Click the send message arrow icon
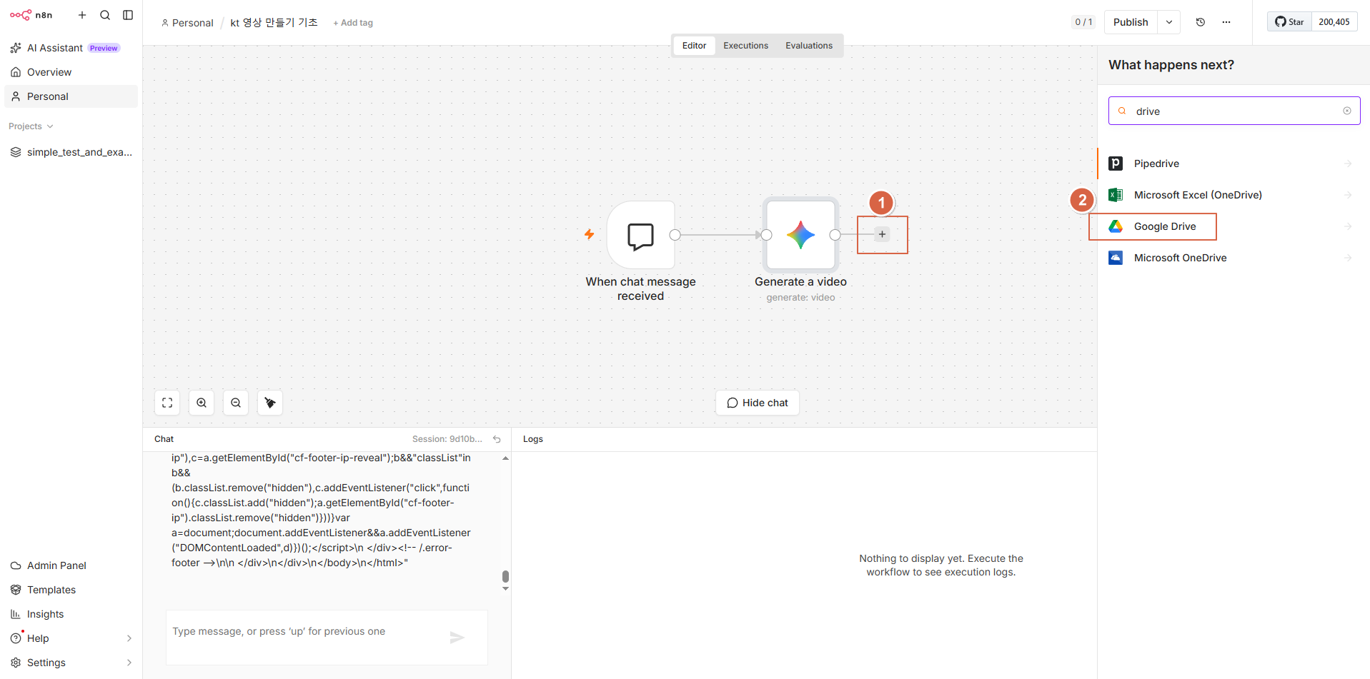 (x=457, y=638)
